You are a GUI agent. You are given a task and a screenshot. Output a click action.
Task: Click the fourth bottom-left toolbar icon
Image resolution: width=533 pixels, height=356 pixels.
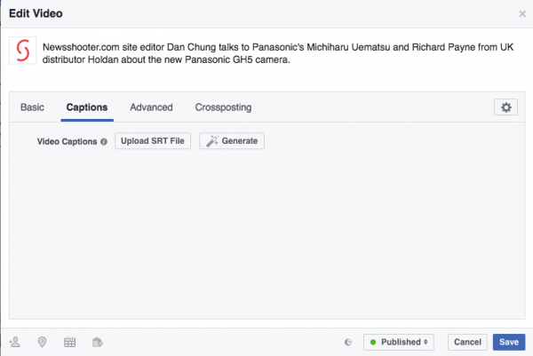tap(98, 342)
